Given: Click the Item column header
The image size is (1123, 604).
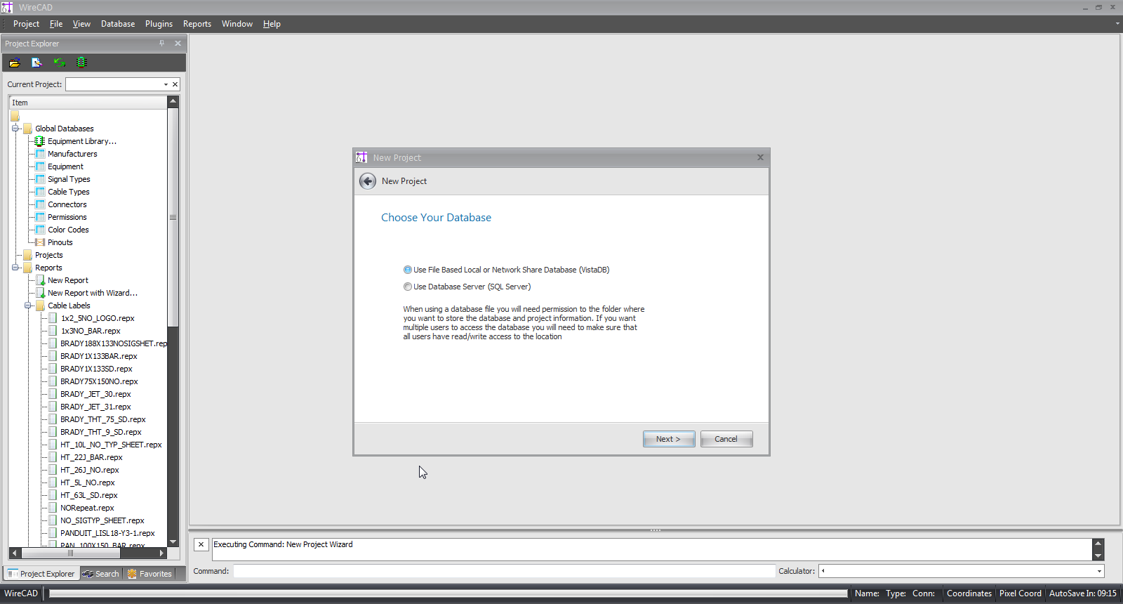Looking at the screenshot, I should [x=88, y=103].
